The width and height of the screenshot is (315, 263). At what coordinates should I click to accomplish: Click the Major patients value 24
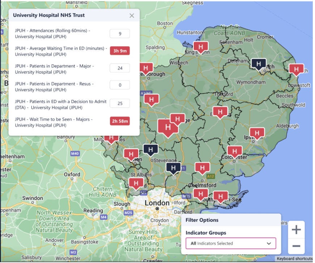[x=120, y=68]
